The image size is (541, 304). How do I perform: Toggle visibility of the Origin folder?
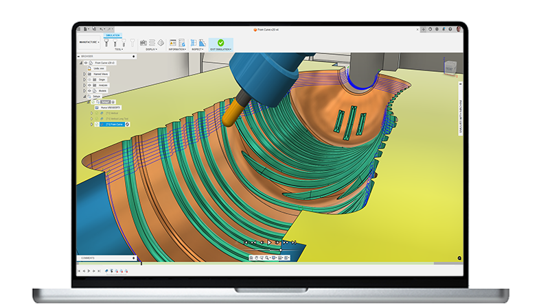point(89,79)
